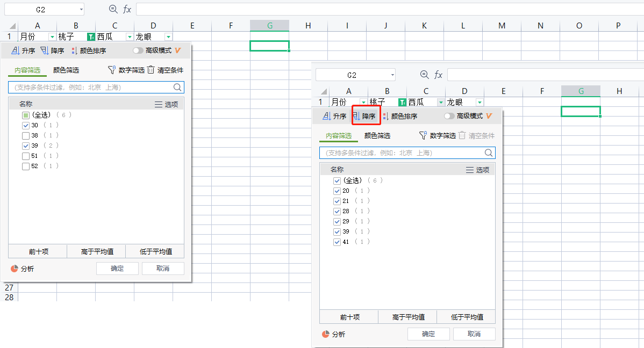Uncheck value 30 checkbox
Screen dimensions: 644x348
coord(25,126)
